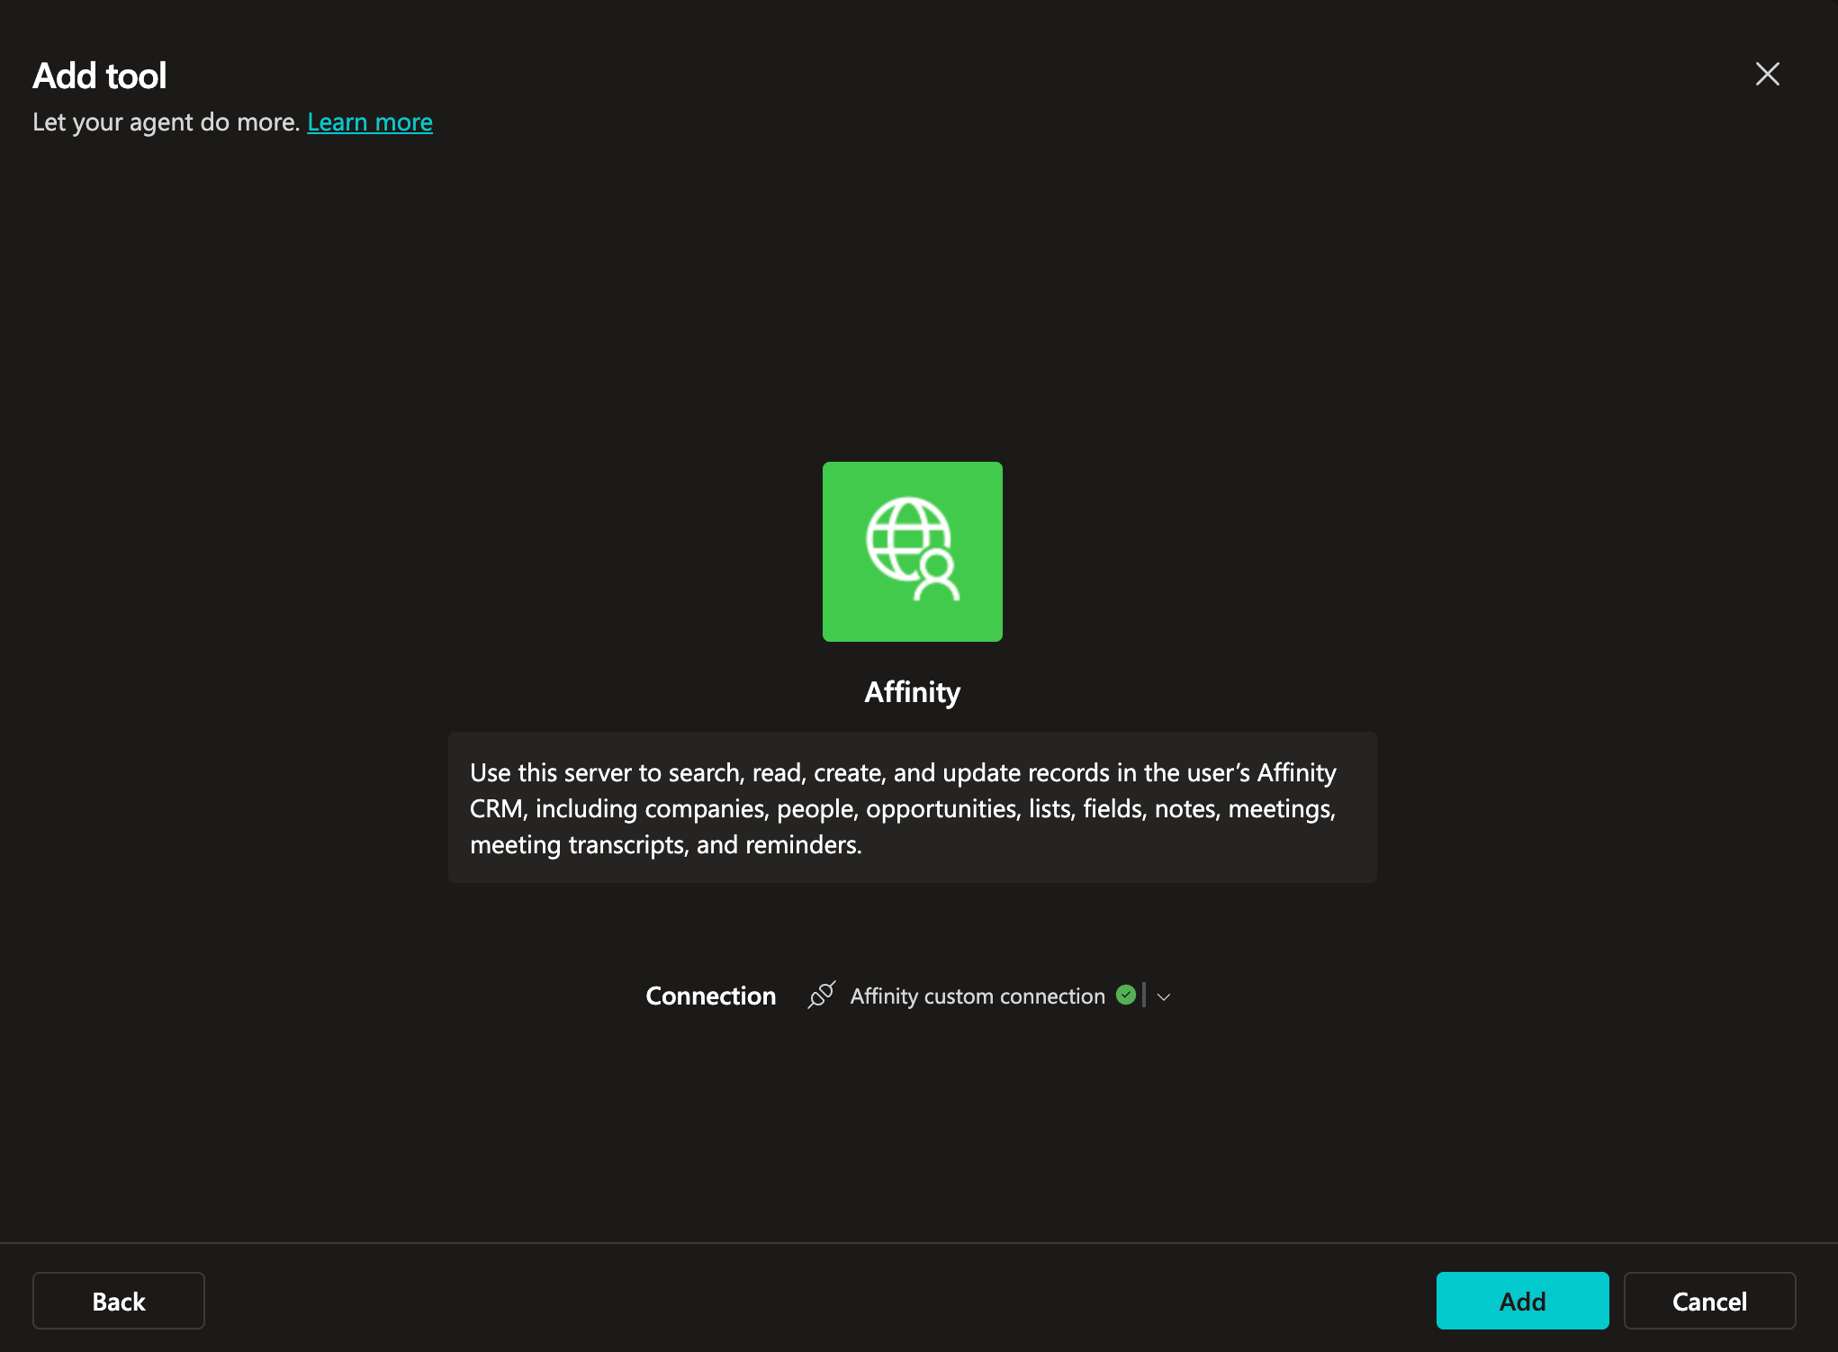Screen dimensions: 1838x1352
Task: Click the green Affinity tool icon
Action: 912,551
